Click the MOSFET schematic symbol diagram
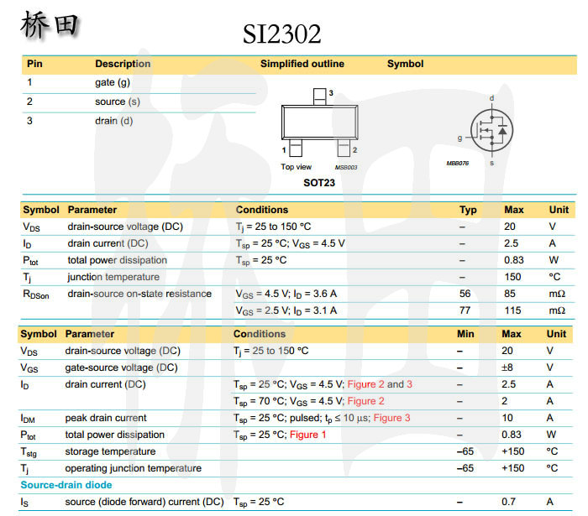Viewport: 588px width, 516px height. (x=491, y=130)
